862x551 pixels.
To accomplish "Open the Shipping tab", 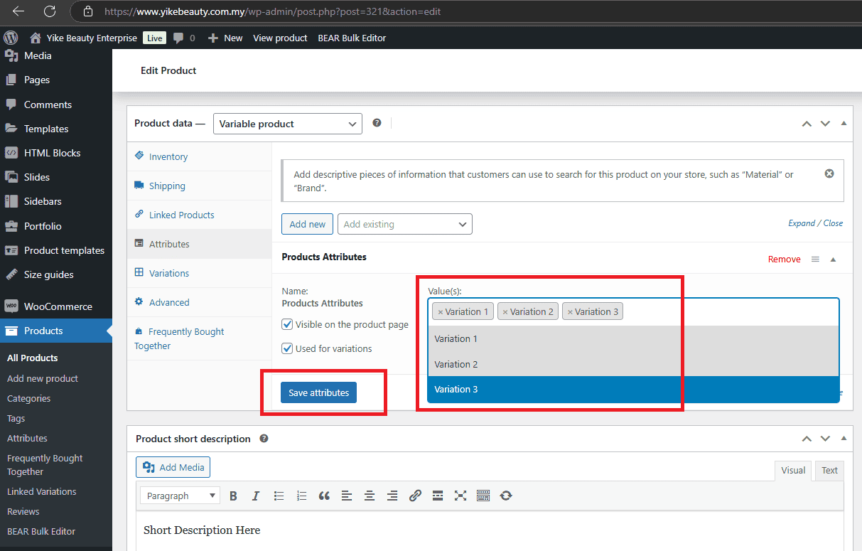I will click(200, 186).
